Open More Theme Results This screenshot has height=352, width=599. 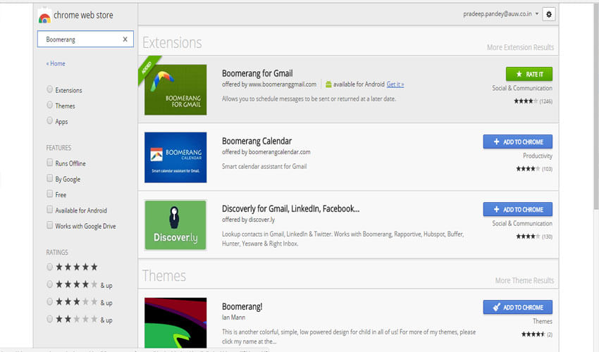pyautogui.click(x=524, y=281)
